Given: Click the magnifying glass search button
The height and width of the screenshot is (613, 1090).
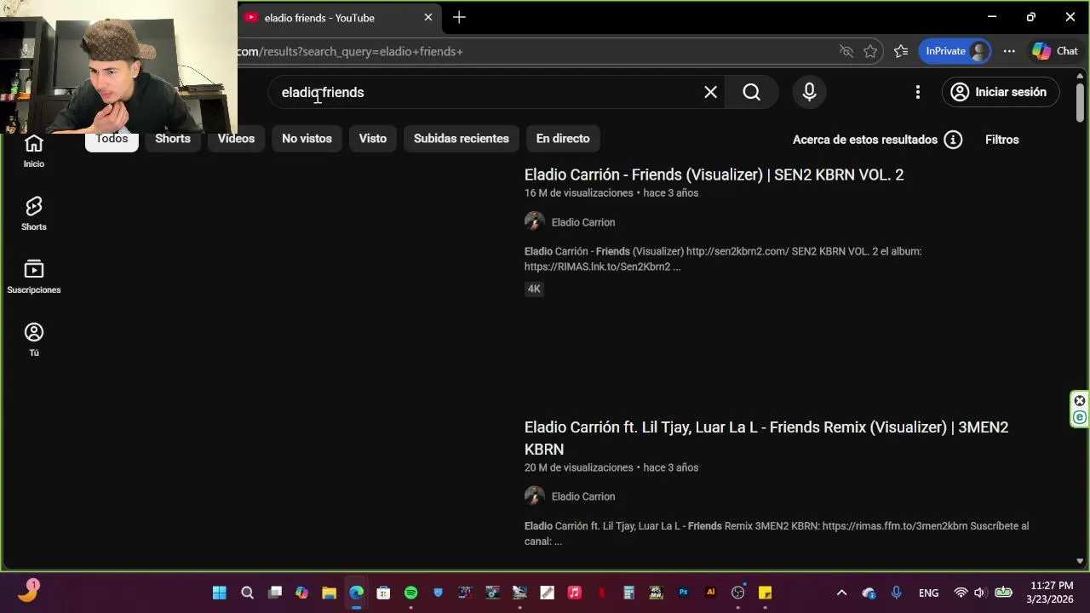Looking at the screenshot, I should [x=751, y=92].
